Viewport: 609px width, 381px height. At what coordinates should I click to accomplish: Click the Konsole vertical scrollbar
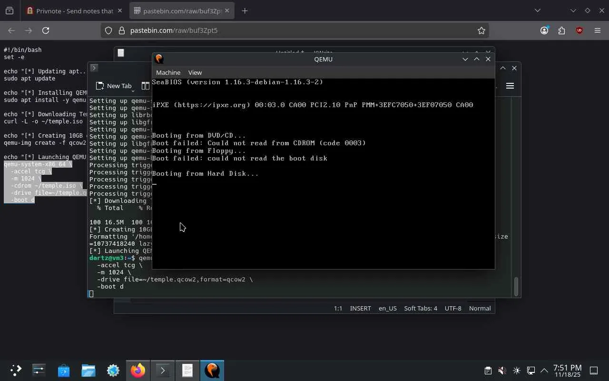click(516, 286)
